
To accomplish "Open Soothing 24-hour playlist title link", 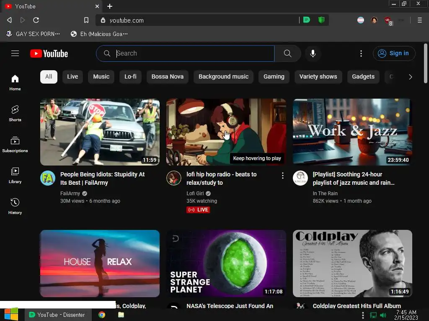I will pos(354,178).
